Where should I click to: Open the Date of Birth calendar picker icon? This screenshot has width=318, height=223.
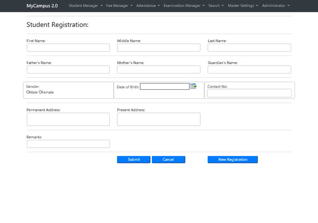click(x=193, y=86)
